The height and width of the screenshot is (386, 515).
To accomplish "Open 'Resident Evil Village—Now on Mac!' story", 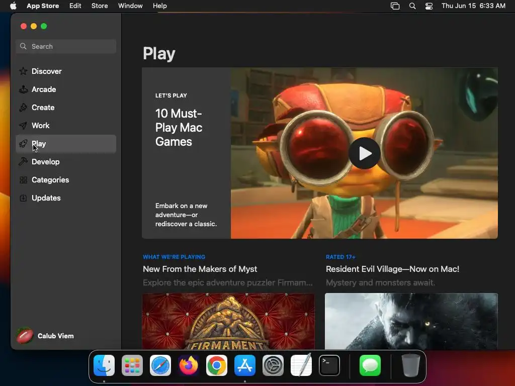I will (392, 269).
